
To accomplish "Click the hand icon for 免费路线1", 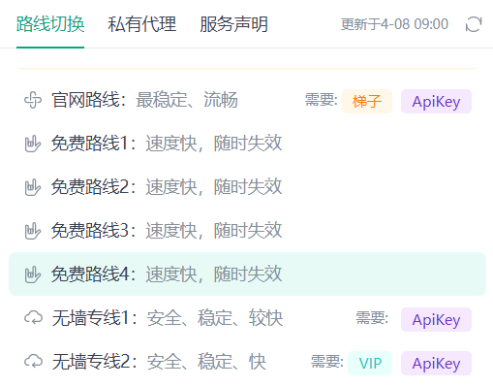I will click(33, 144).
